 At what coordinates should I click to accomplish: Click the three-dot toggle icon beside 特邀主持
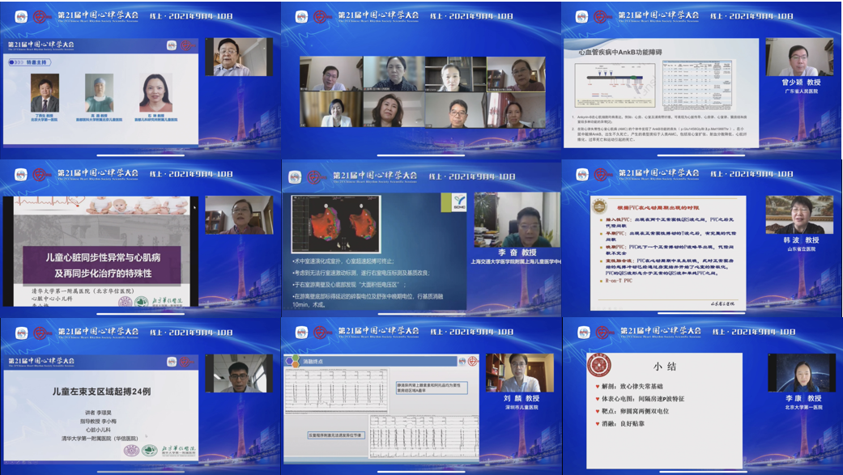pyautogui.click(x=19, y=61)
